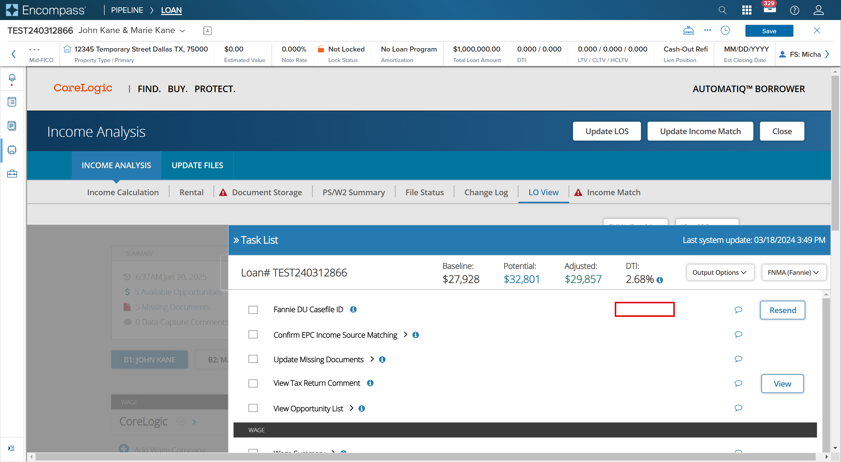Open comment bubble for View Tax Return Comment
This screenshot has height=462, width=841.
[x=738, y=383]
